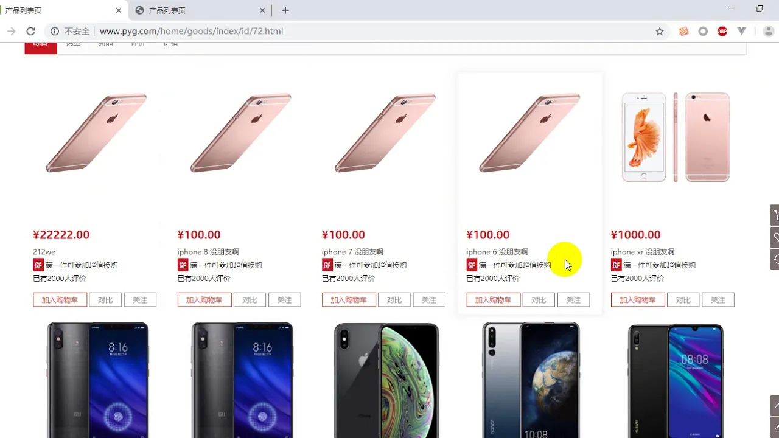Open the Vue devtools extension icon
Screen dimensions: 779x438
click(742, 31)
